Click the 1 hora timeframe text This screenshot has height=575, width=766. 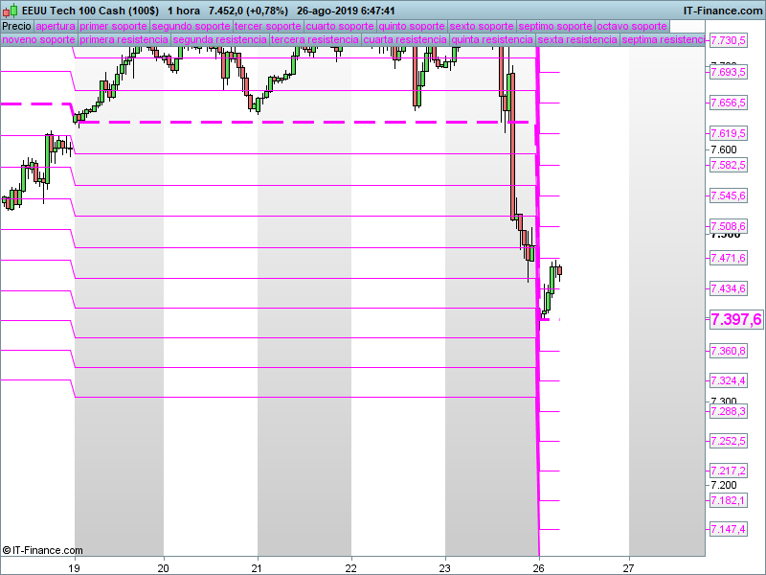click(184, 11)
